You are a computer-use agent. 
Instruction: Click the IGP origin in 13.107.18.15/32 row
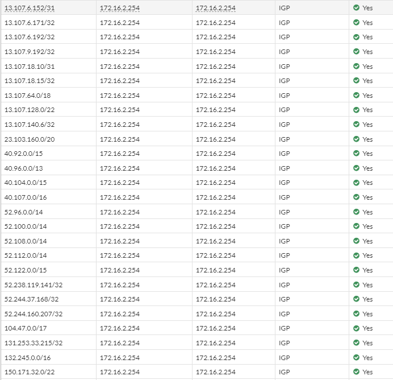(x=285, y=81)
